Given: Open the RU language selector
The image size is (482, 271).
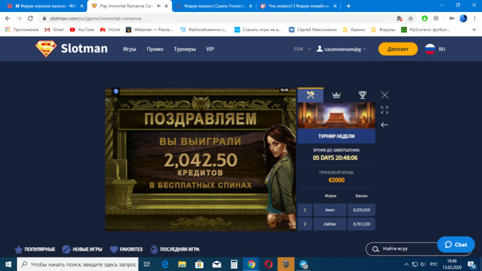Looking at the screenshot, I should (x=435, y=49).
